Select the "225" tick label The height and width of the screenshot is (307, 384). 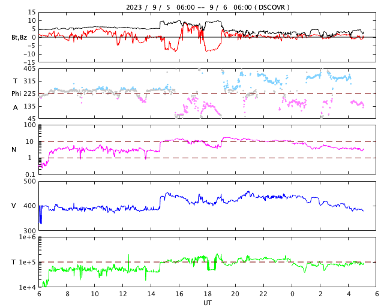click(x=29, y=94)
